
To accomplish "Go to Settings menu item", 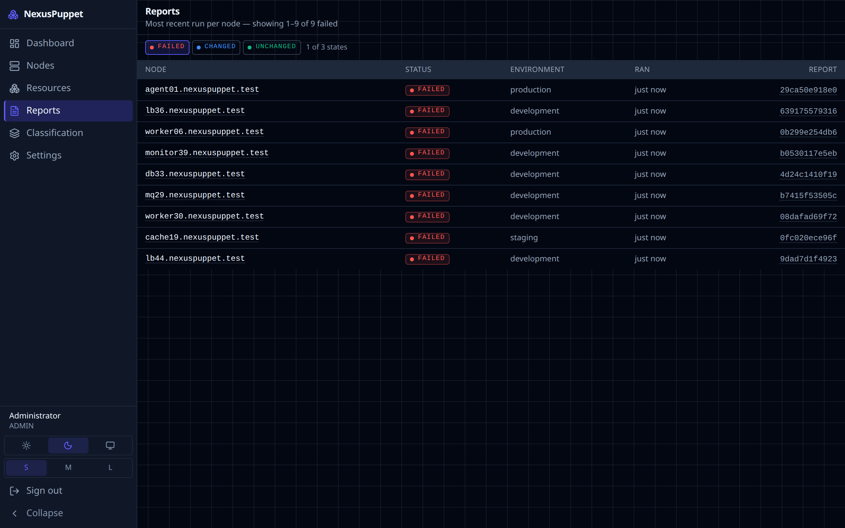I will tap(68, 155).
